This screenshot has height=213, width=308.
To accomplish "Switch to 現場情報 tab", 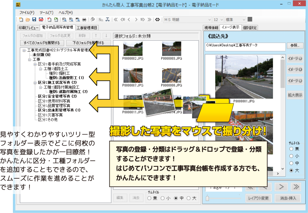I will tap(211, 28).
